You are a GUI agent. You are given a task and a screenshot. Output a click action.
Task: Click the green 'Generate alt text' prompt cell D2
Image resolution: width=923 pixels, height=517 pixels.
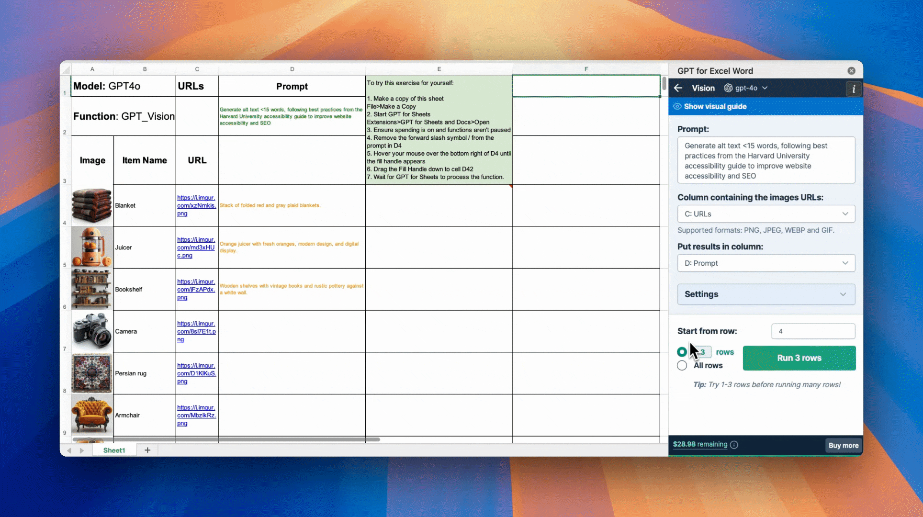click(292, 116)
